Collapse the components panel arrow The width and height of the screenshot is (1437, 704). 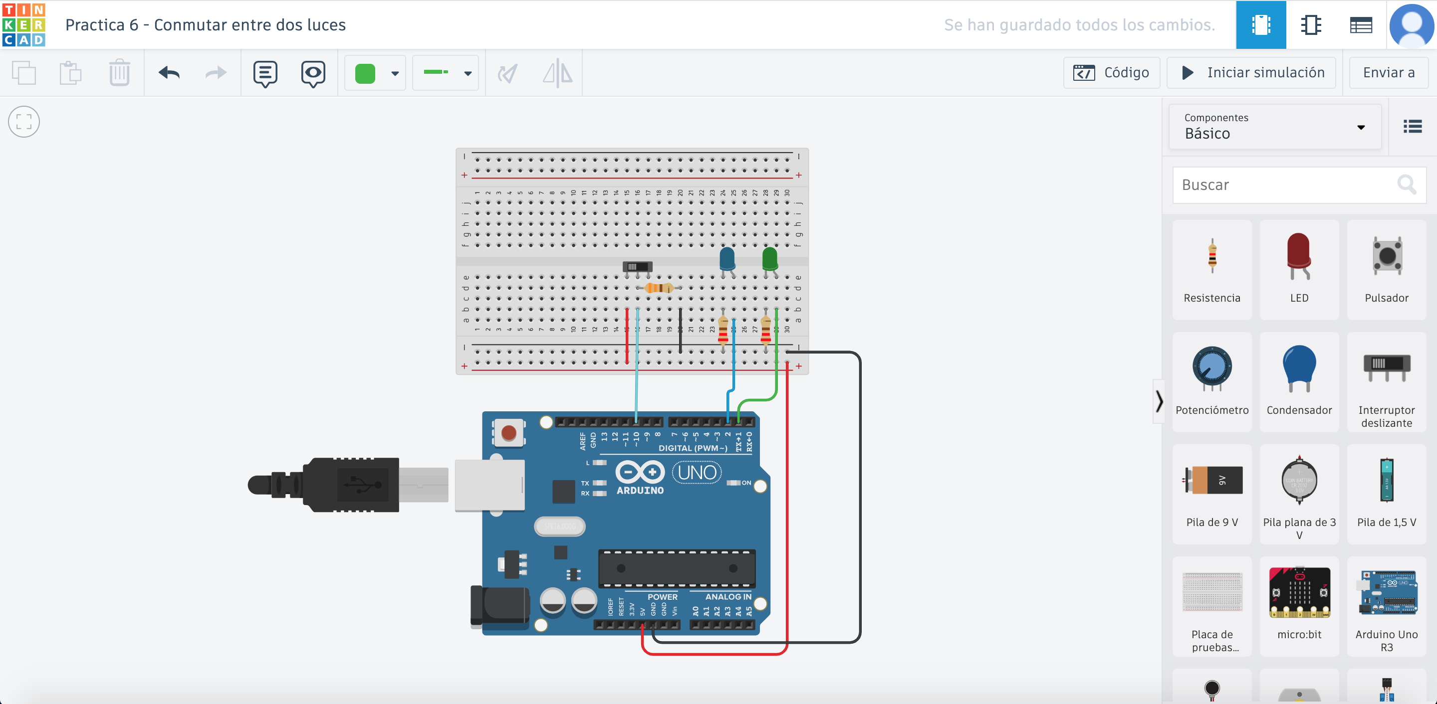tap(1159, 401)
